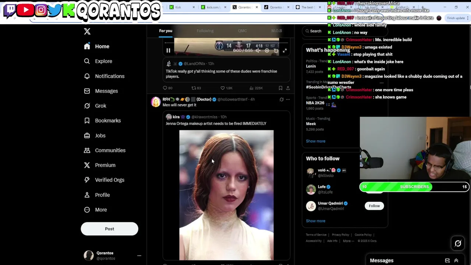Switch to the M.O.B tab

(277, 31)
